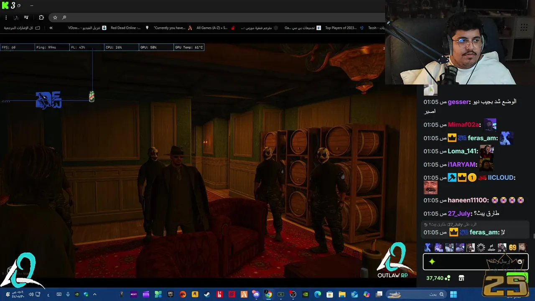Open Outlook from the taskbar
535x301 pixels.
pos(354,294)
